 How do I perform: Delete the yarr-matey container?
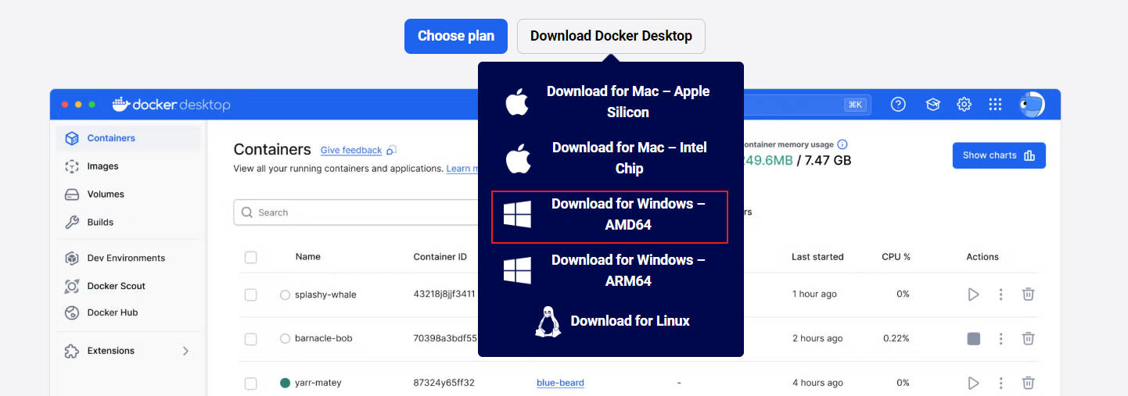click(1029, 383)
